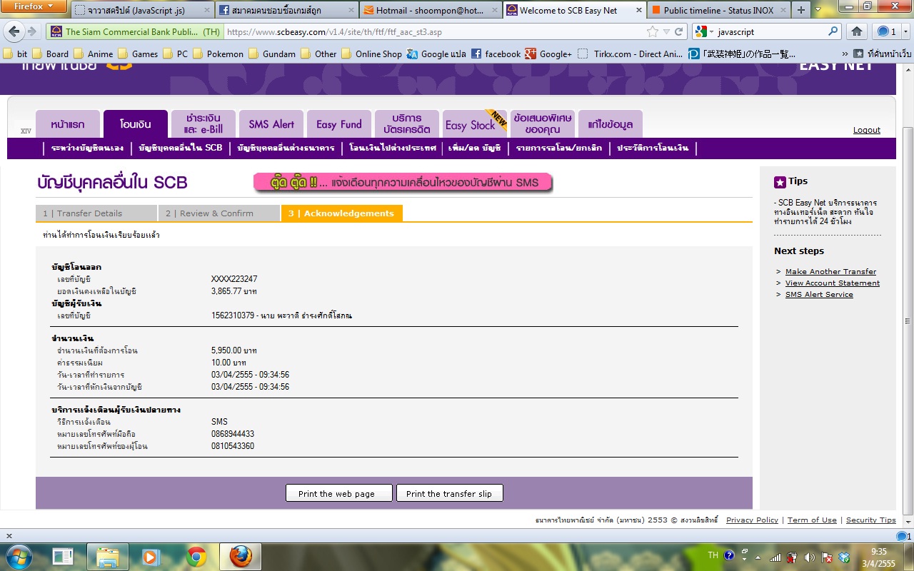
Task: Open the volume speaker icon in system tray
Action: tap(809, 557)
